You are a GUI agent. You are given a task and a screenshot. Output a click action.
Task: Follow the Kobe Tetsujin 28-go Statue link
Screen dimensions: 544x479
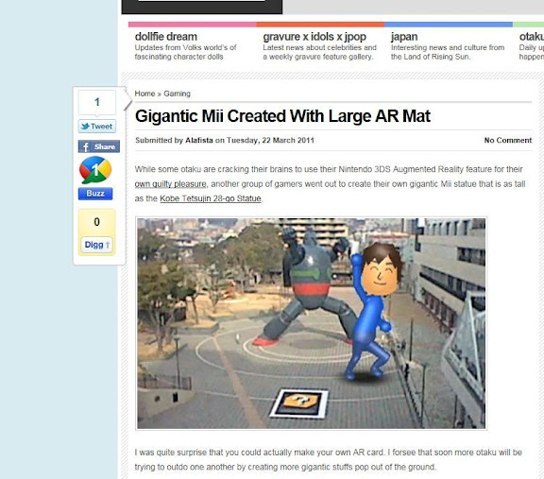point(211,198)
